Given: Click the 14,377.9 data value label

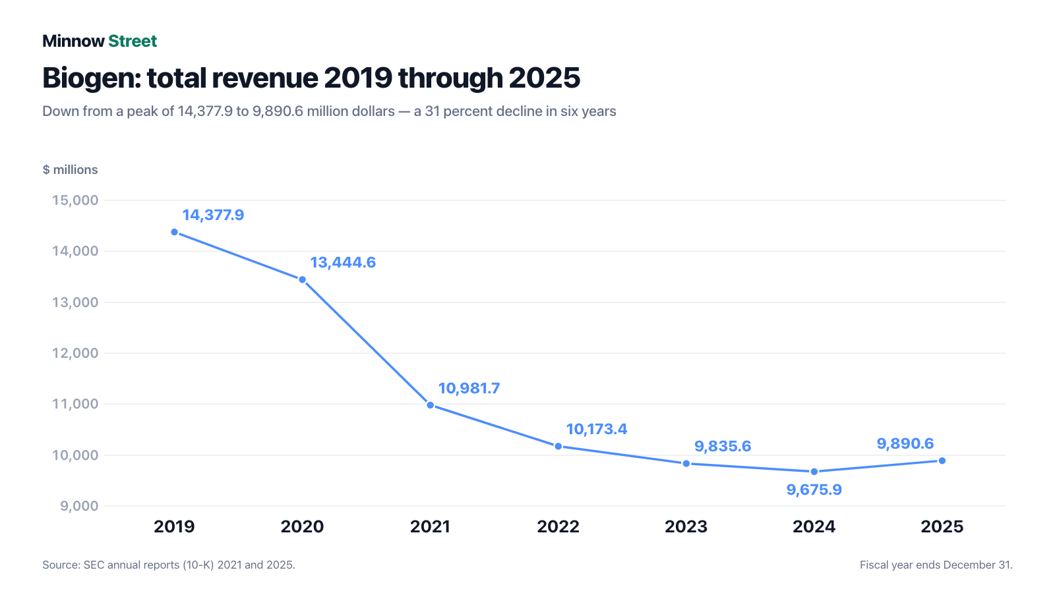Looking at the screenshot, I should point(213,215).
